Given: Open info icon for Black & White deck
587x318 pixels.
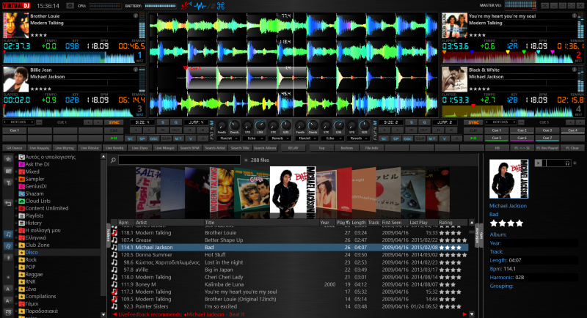Looking at the screenshot, I should (575, 70).
